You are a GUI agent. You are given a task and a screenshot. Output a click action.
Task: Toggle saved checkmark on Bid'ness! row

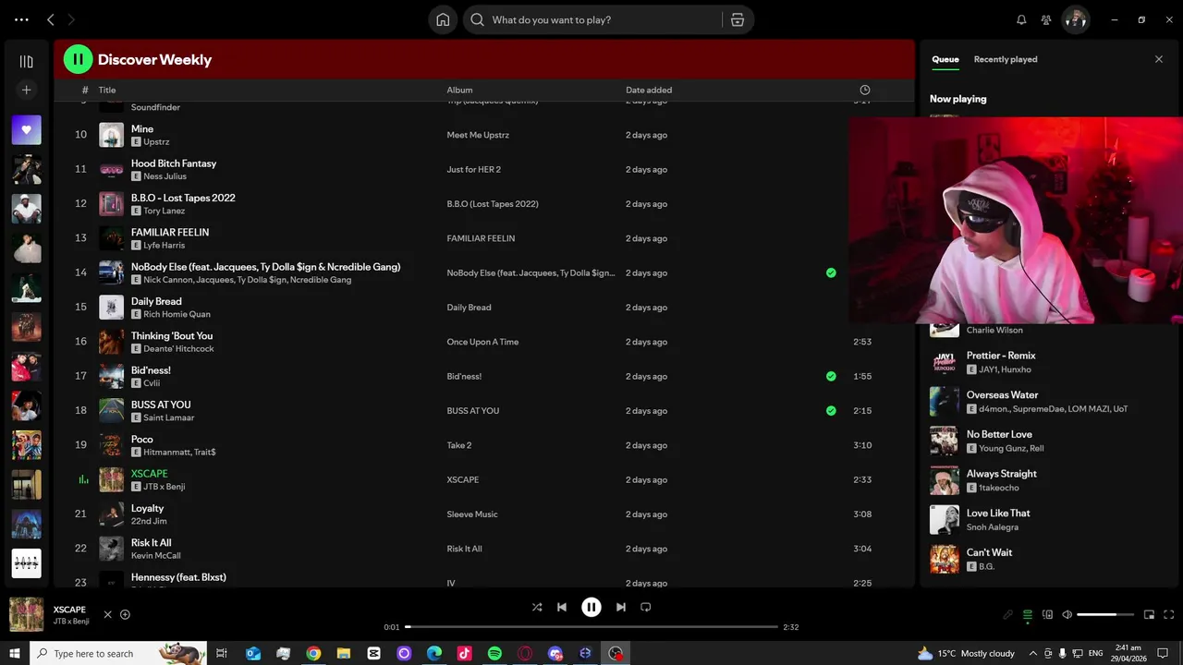[x=831, y=376]
